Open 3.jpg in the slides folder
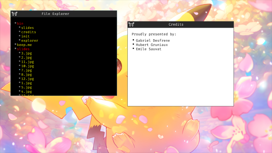 click(26, 53)
